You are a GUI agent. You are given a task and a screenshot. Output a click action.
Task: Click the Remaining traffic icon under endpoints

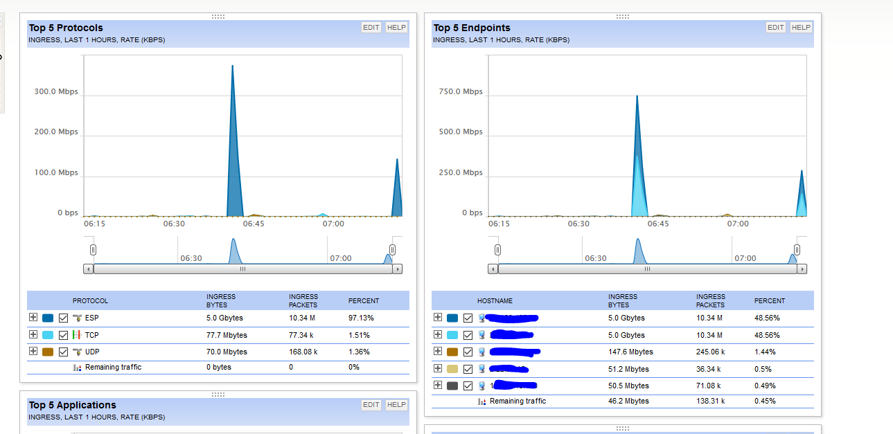point(481,401)
